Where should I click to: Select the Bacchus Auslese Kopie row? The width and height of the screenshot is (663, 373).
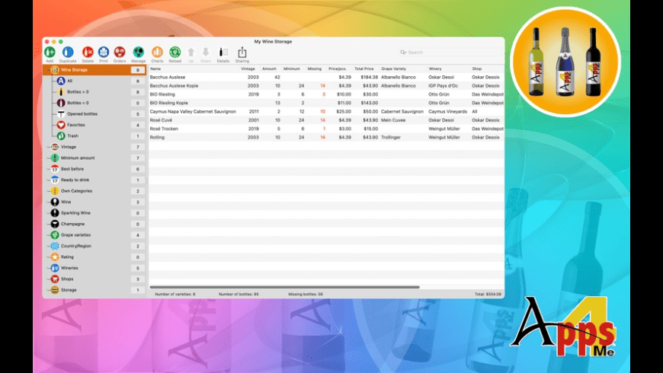[x=326, y=86]
